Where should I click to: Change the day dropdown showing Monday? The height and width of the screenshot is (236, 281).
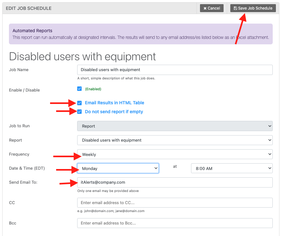point(118,168)
